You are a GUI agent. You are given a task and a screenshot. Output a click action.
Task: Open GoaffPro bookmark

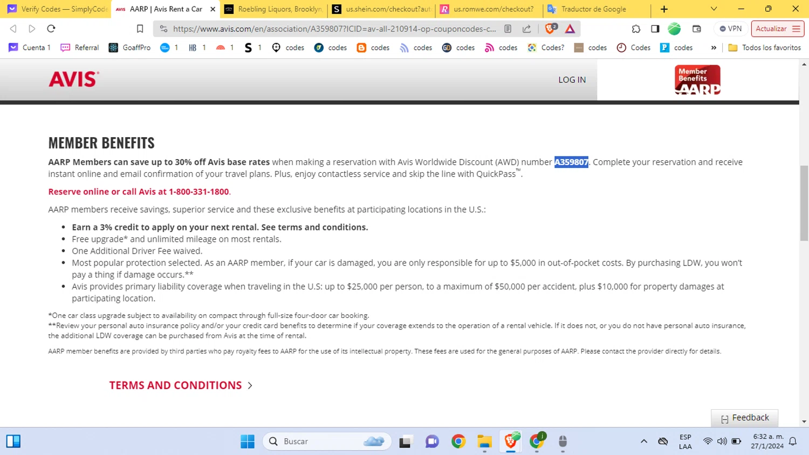(129, 47)
